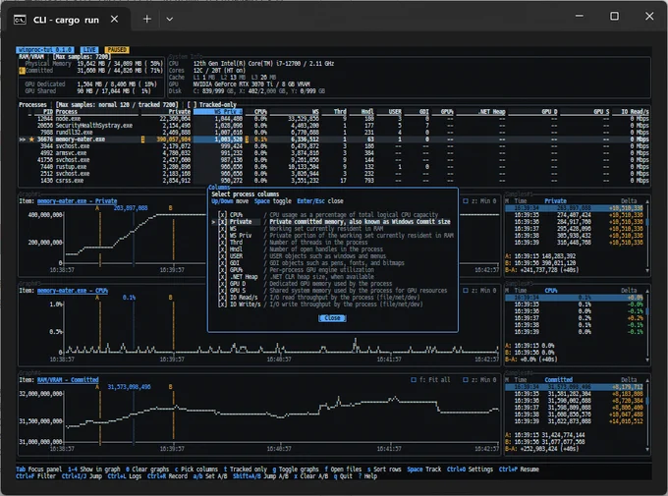Click the 'Ctrl+P Resume' footer hint
The height and width of the screenshot is (496, 668).
point(519,469)
